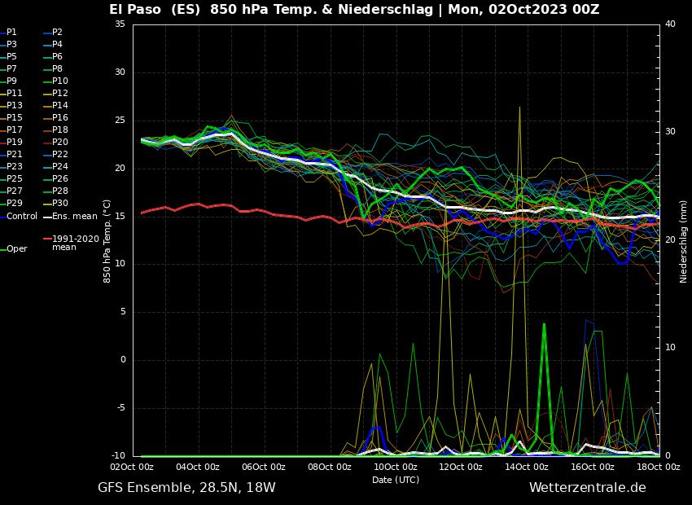692x505 pixels.
Task: Select the P2 legend label
Action: pyautogui.click(x=57, y=32)
